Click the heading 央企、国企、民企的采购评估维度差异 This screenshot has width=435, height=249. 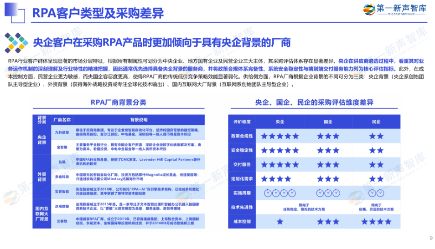[314, 102]
